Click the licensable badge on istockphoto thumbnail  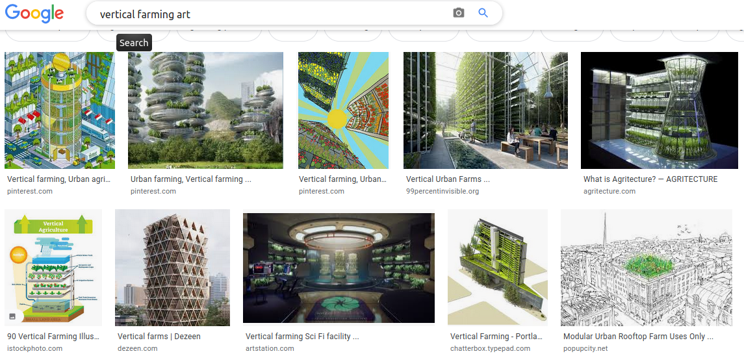(x=12, y=316)
